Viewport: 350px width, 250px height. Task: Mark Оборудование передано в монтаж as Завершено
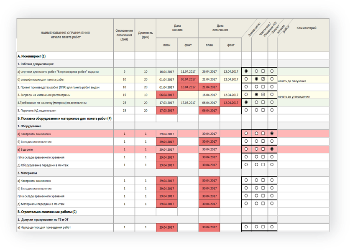(246, 165)
